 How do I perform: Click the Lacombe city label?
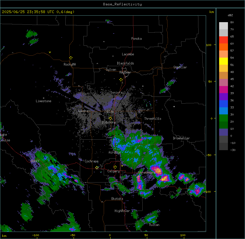point(128,54)
